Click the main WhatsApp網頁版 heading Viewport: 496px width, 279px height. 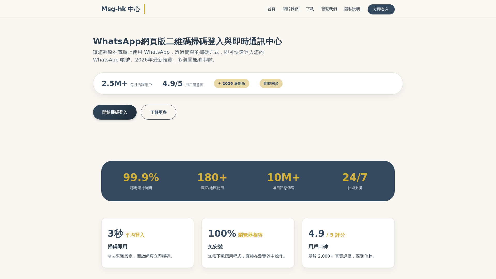188,41
